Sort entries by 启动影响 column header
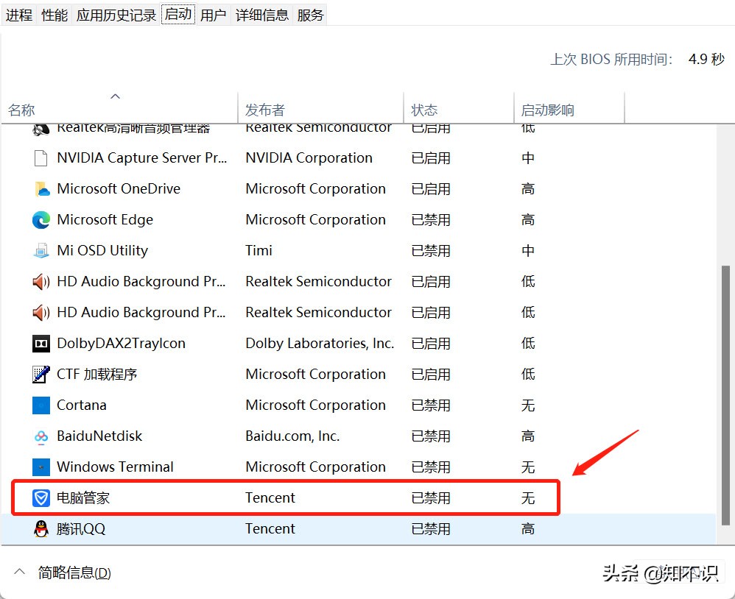This screenshot has width=735, height=599. [x=545, y=109]
